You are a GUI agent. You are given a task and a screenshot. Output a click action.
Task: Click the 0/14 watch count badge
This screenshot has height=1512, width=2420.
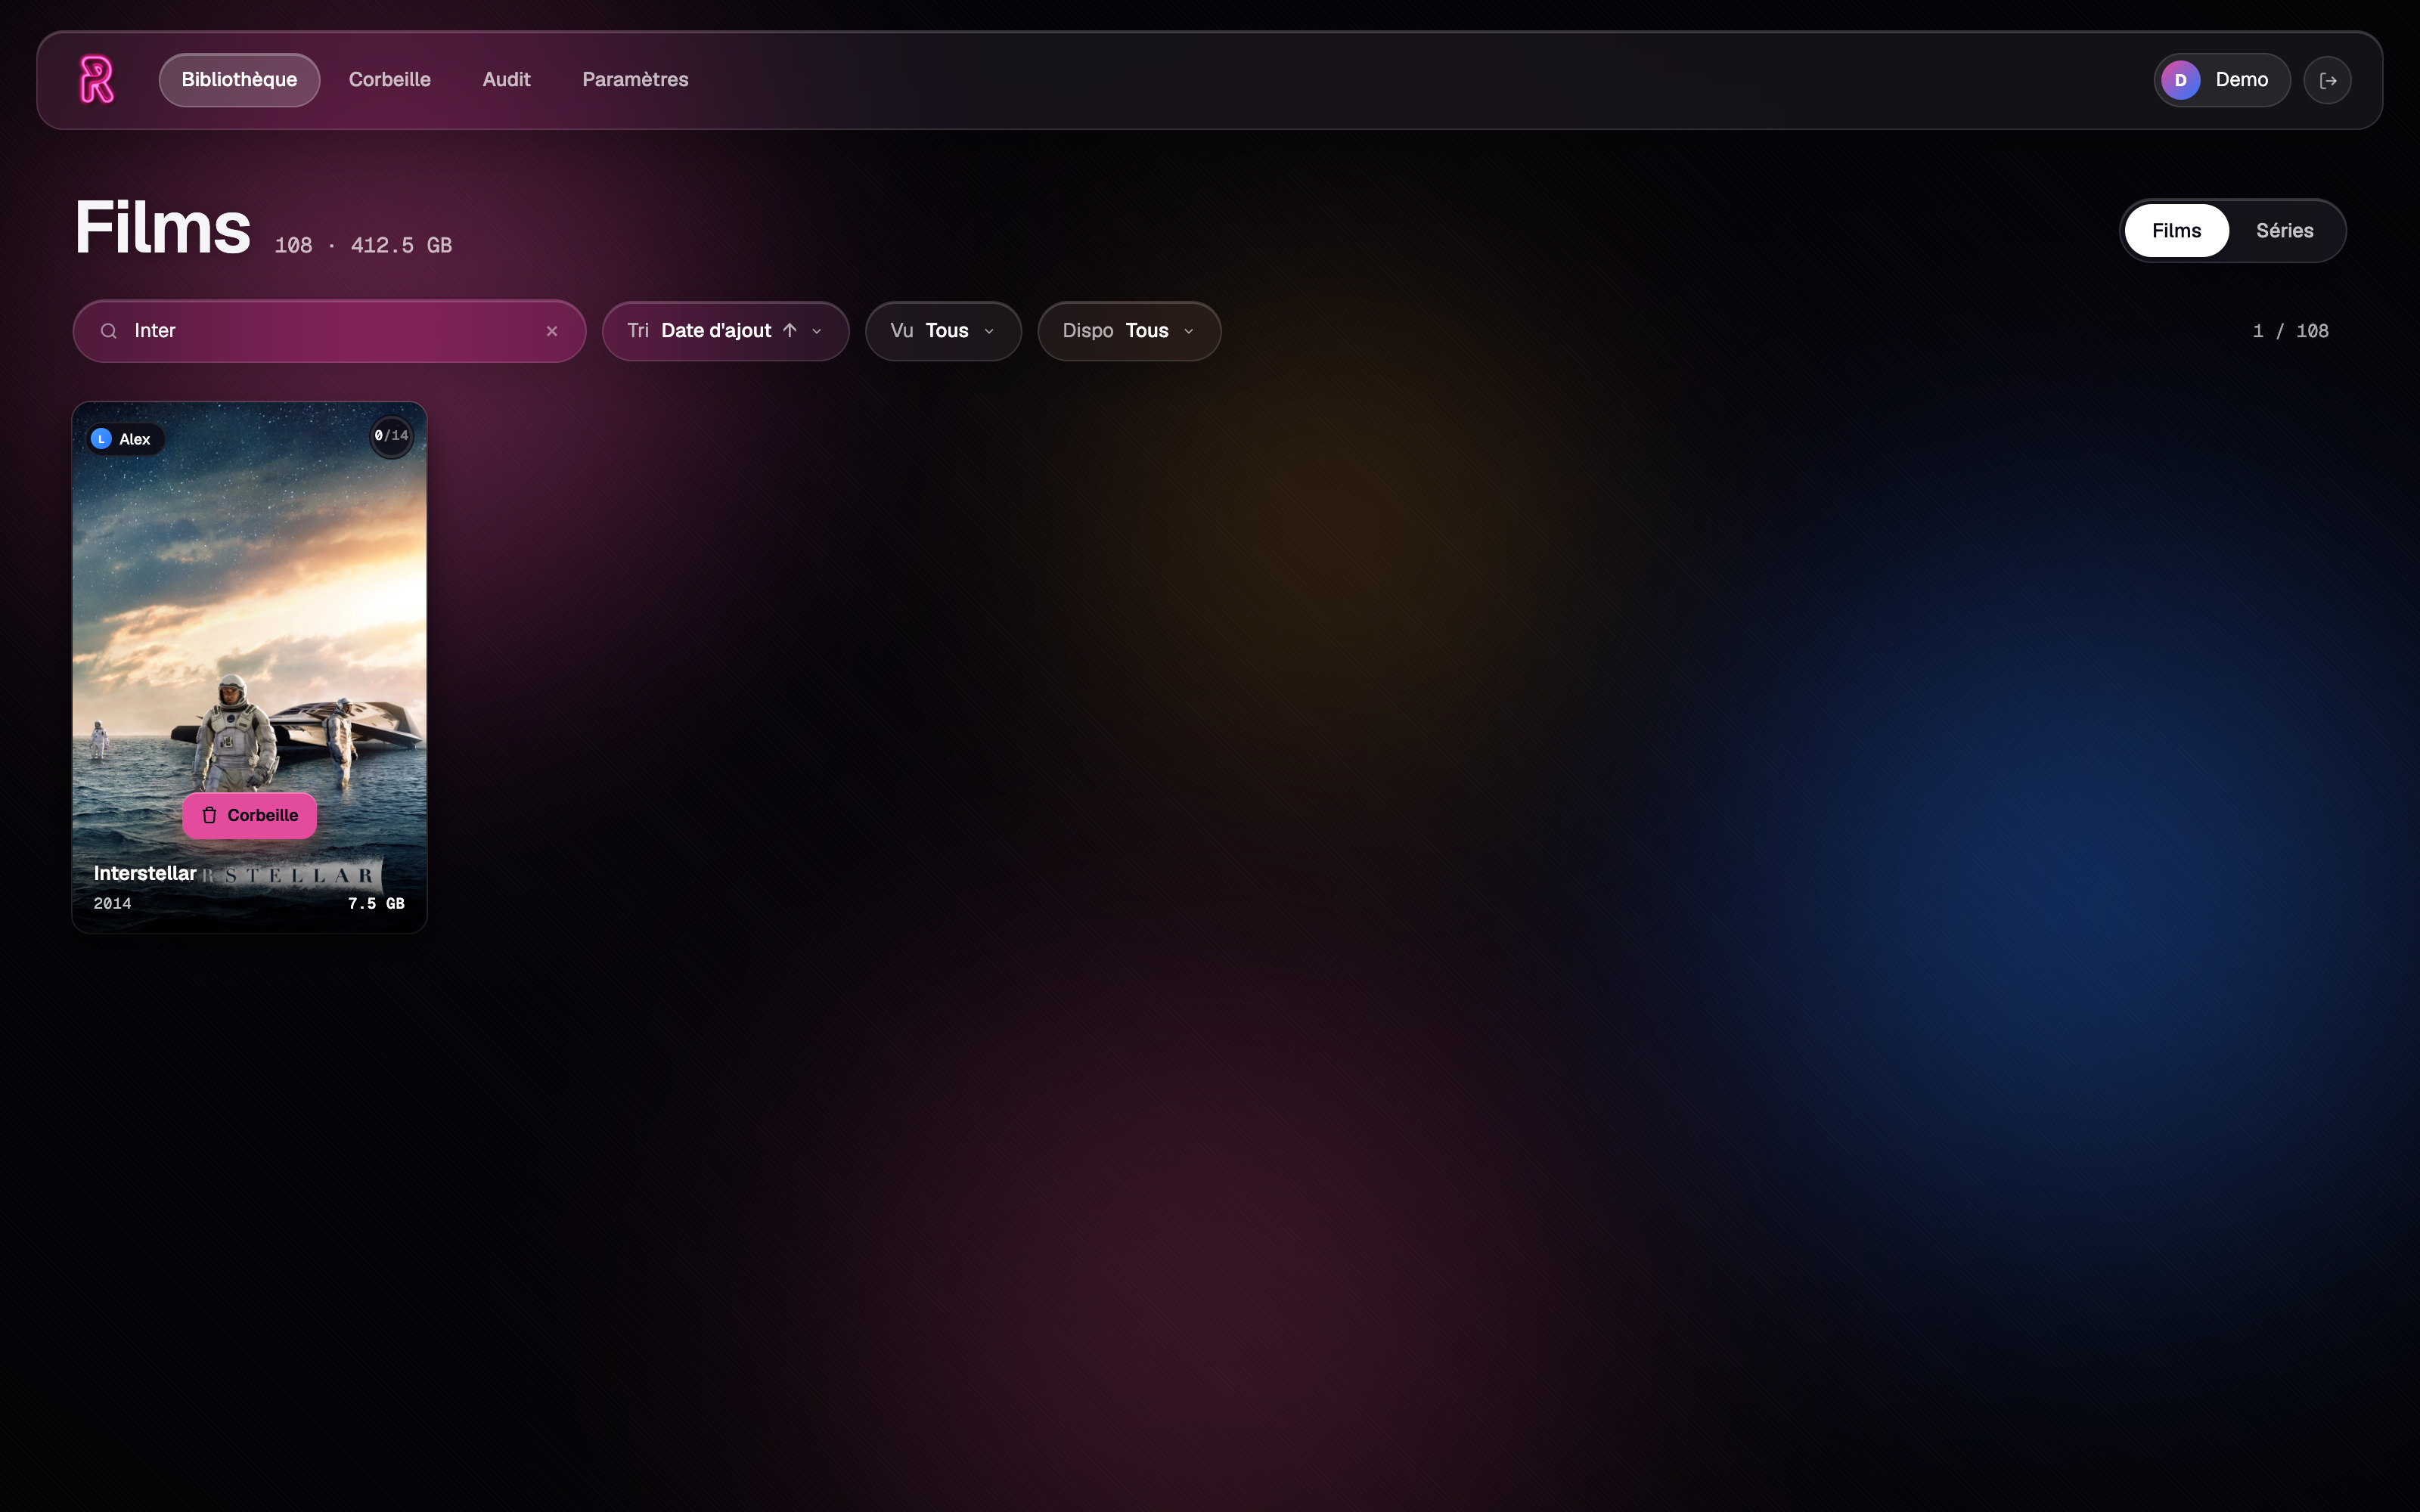pyautogui.click(x=391, y=436)
